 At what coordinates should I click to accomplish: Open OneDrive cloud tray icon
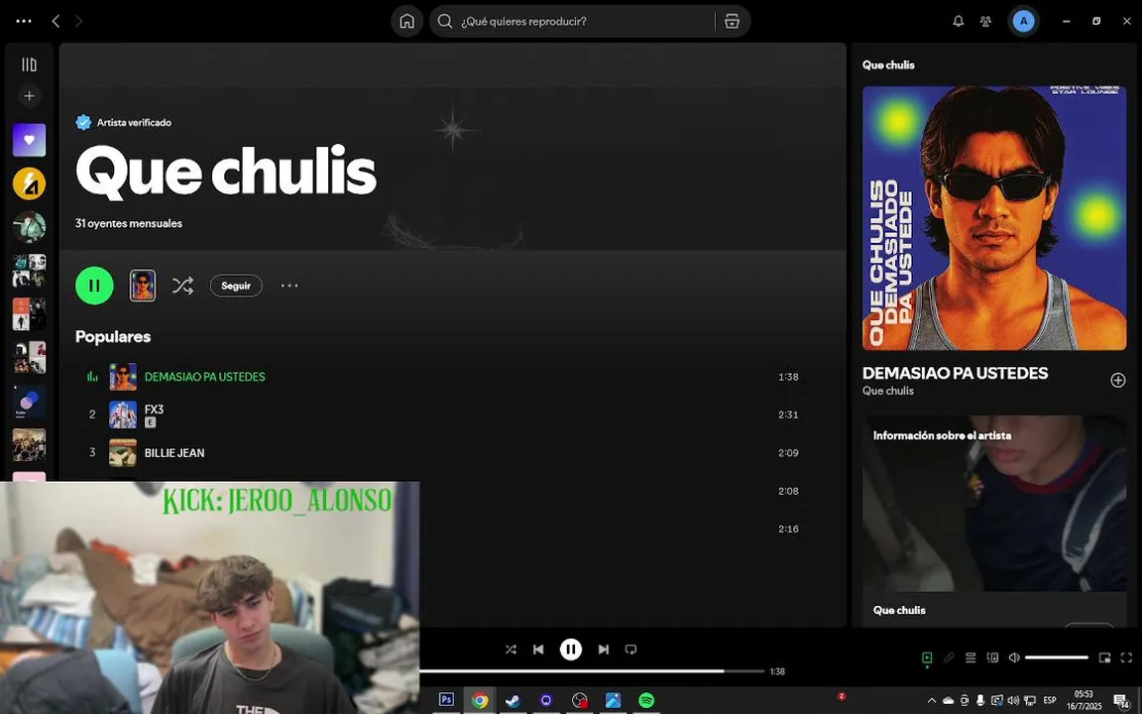point(948,701)
